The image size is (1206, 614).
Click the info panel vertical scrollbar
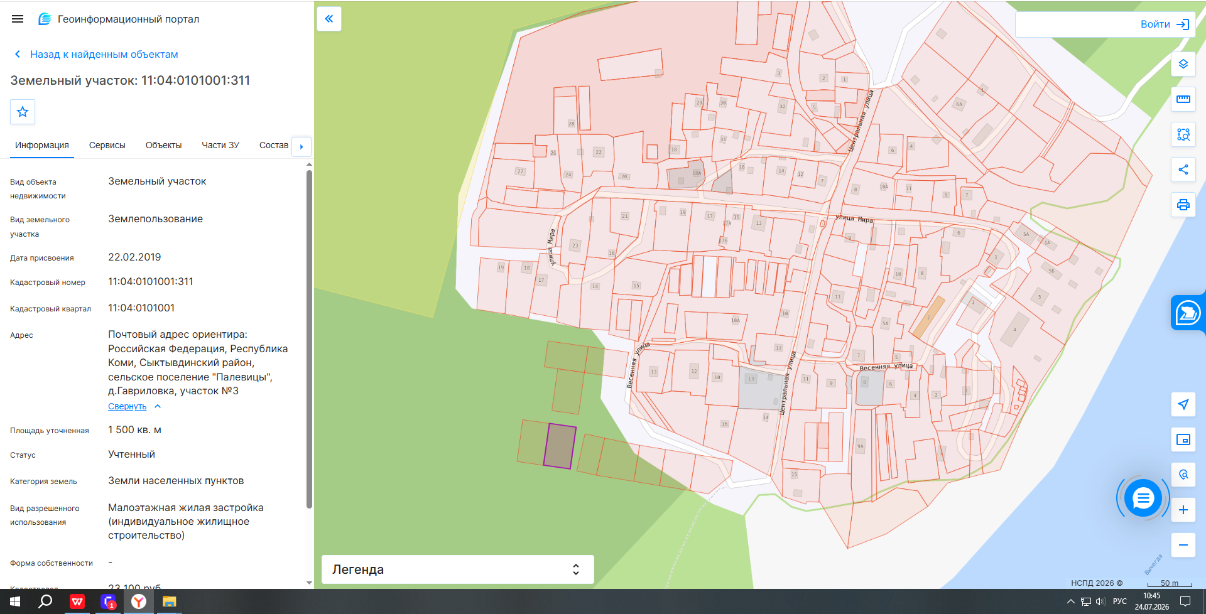click(x=309, y=339)
